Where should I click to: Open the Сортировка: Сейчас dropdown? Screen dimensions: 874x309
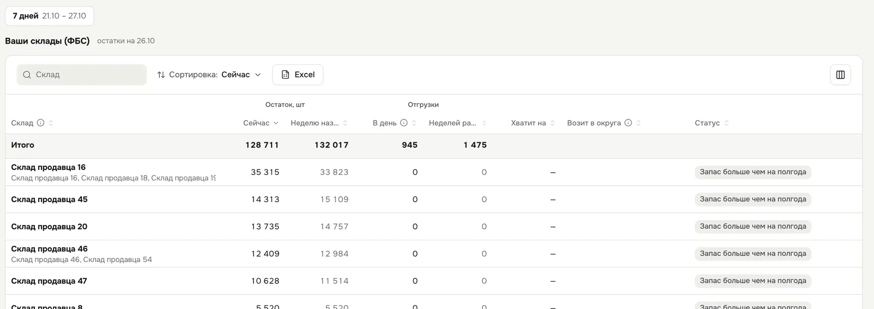coord(209,75)
